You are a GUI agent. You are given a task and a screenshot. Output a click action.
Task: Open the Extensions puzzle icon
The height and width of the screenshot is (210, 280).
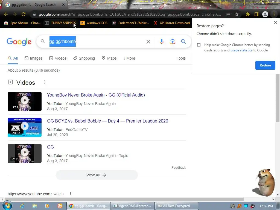247,14
